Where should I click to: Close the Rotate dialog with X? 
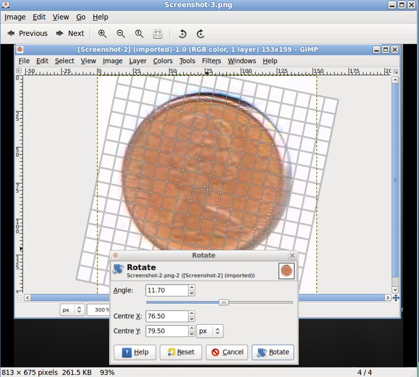pyautogui.click(x=292, y=256)
